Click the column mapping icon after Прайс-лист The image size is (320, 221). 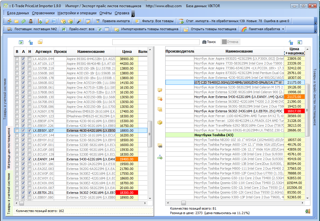[x=100, y=29]
